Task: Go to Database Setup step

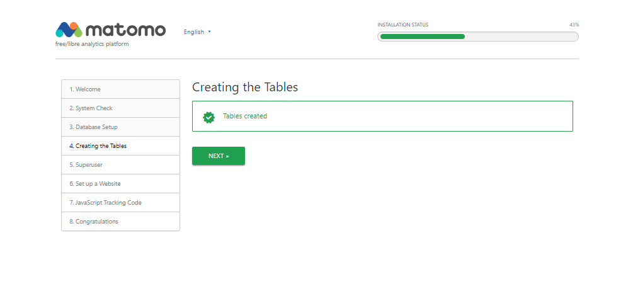Action: pyautogui.click(x=93, y=127)
